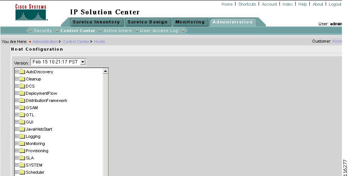348x176 pixels.
Task: Expand the GTL tree node
Action: coord(17,114)
